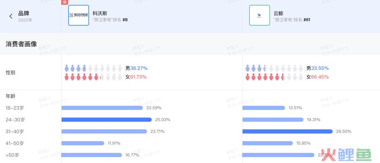Select the 云鲸 brand name
The image size is (380, 163).
pos(278,13)
